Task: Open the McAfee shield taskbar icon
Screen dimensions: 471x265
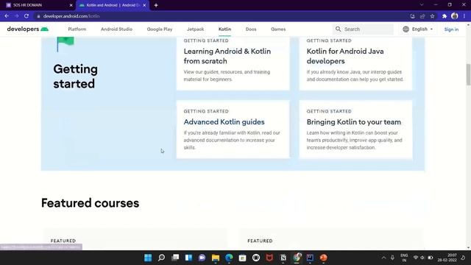Action: tap(269, 258)
